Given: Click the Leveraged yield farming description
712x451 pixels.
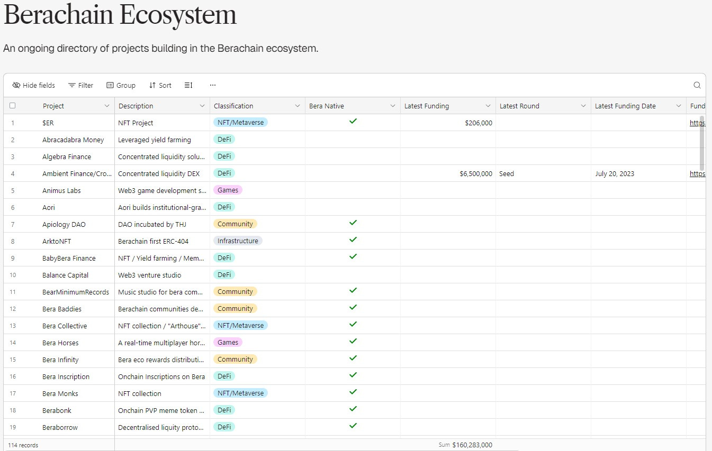Looking at the screenshot, I should pos(155,140).
